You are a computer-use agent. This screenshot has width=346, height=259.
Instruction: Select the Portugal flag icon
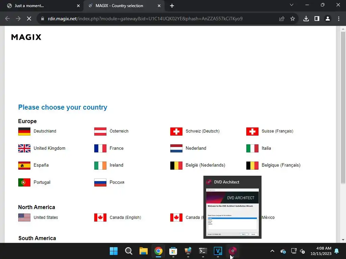24,182
